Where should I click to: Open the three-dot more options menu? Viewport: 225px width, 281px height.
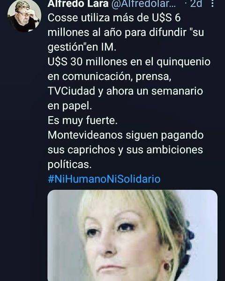click(x=212, y=3)
